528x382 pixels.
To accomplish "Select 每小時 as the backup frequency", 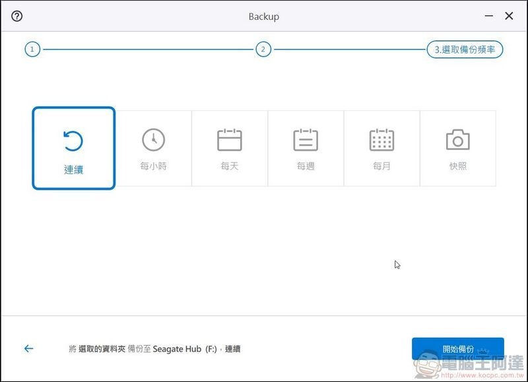I will tap(152, 148).
